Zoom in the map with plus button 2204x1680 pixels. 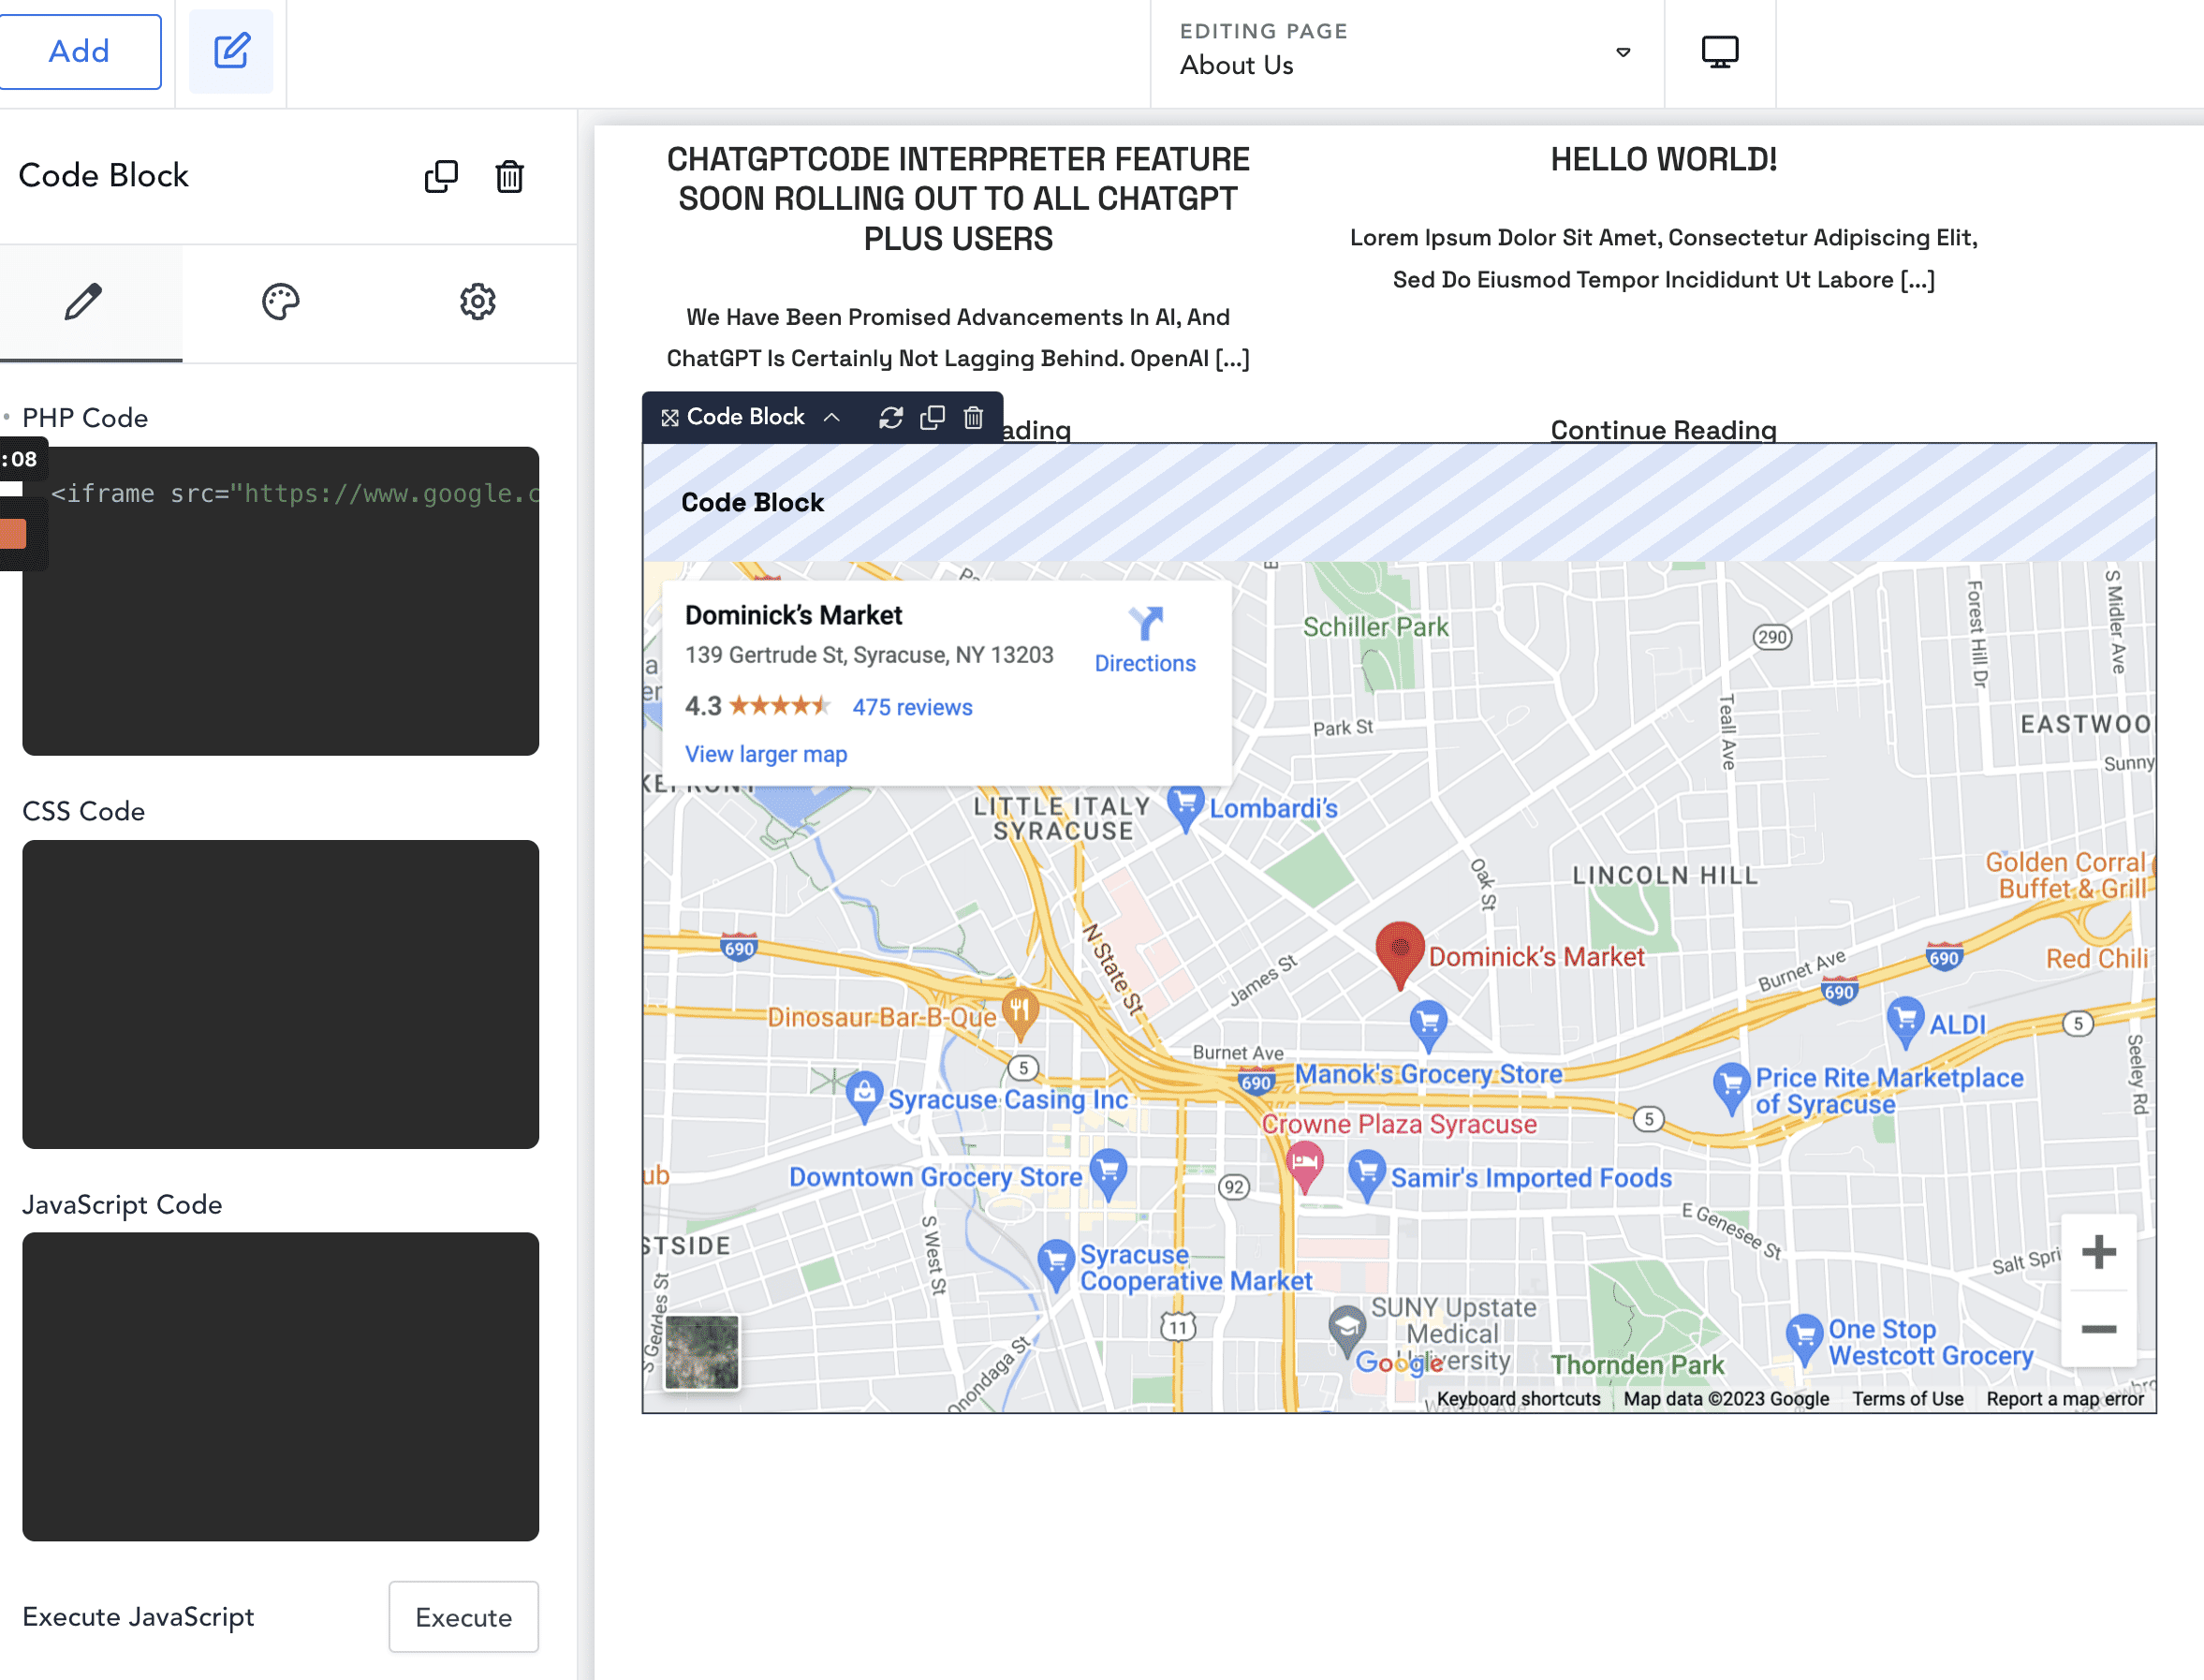click(2098, 1251)
